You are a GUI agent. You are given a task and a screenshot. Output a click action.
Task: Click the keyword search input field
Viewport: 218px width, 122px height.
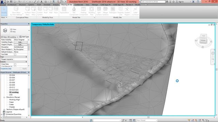pyautogui.click(x=153, y=2)
